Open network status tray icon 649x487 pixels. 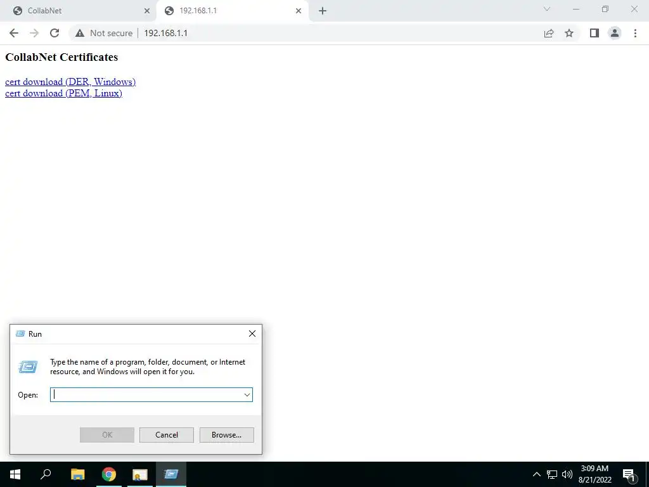pyautogui.click(x=552, y=474)
